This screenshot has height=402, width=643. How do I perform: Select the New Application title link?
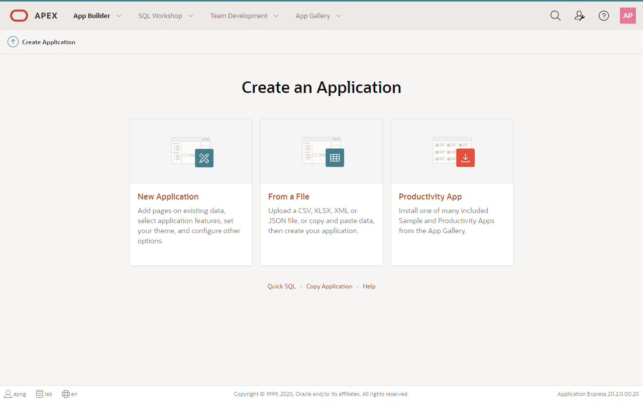click(x=168, y=196)
